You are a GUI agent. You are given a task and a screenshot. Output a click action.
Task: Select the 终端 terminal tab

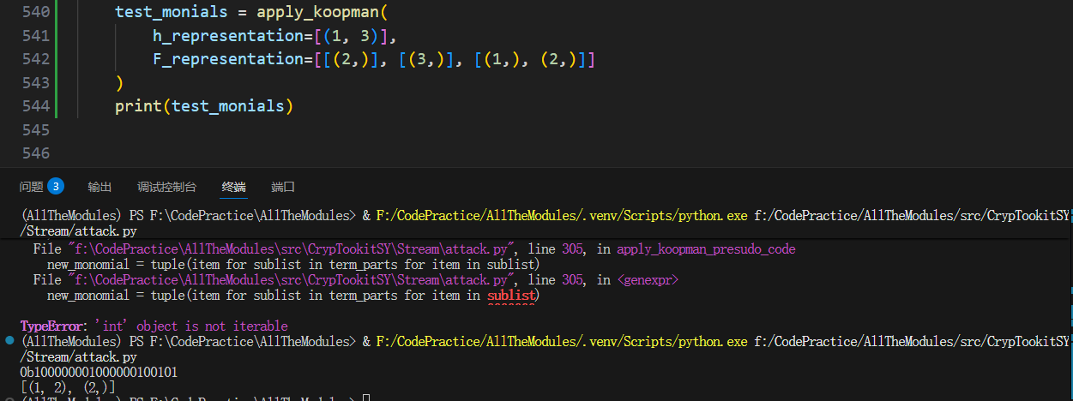coord(233,187)
